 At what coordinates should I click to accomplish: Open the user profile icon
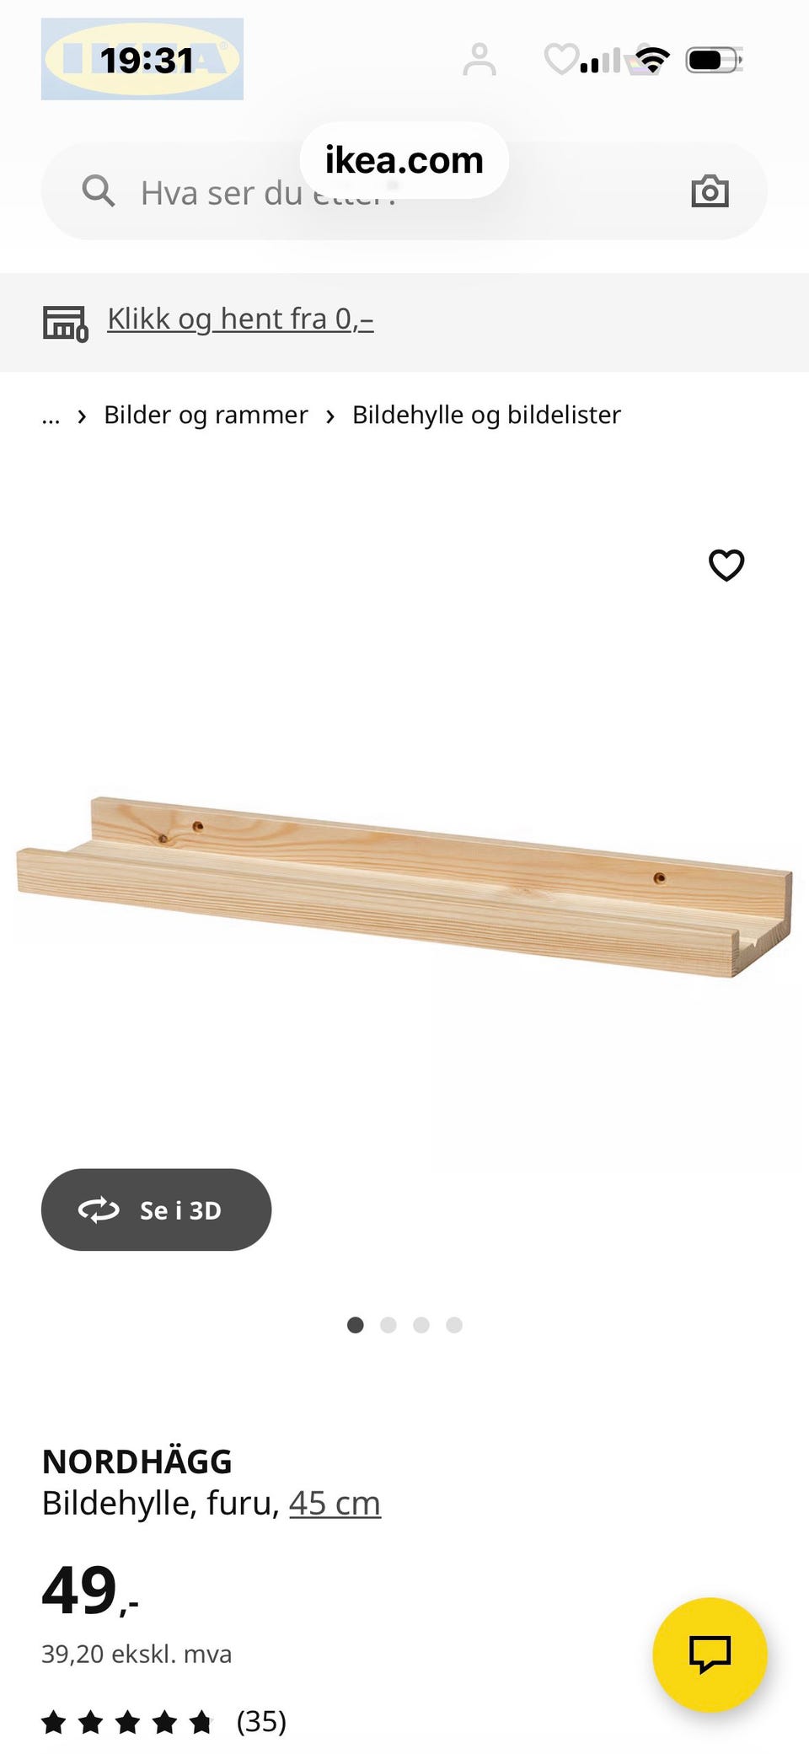(x=480, y=59)
